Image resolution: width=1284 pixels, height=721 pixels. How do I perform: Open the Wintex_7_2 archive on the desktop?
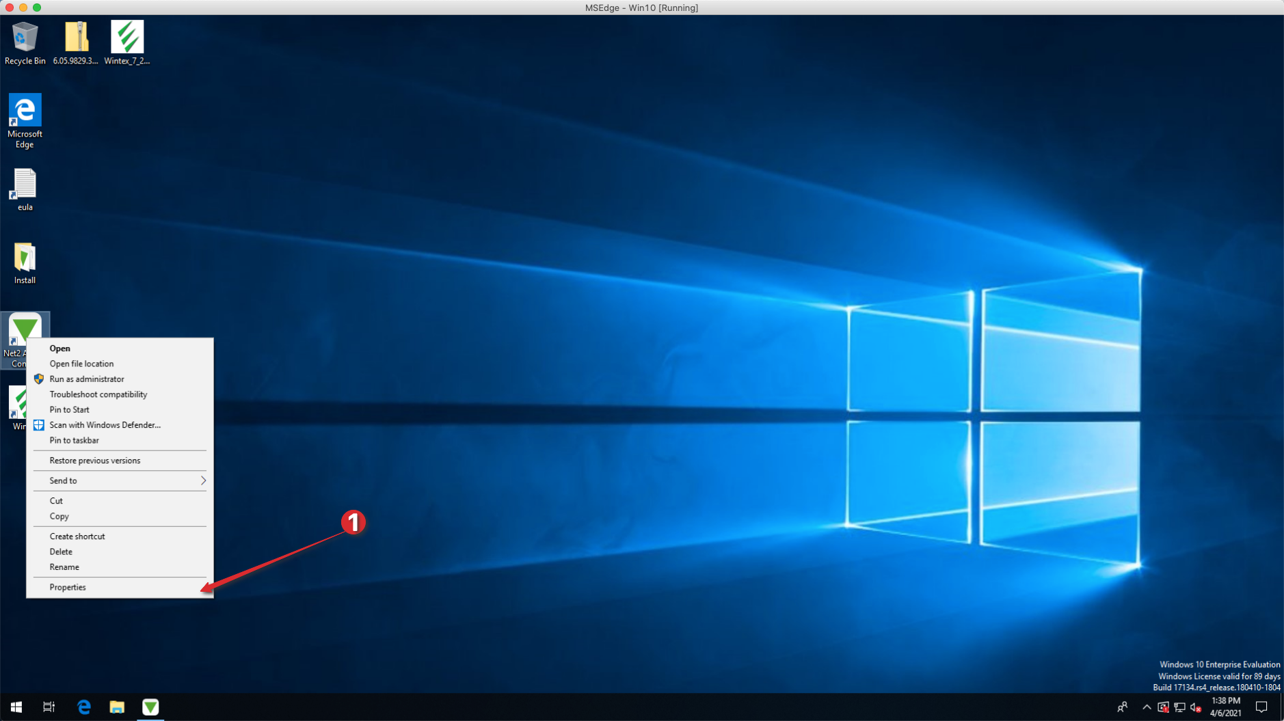(127, 38)
